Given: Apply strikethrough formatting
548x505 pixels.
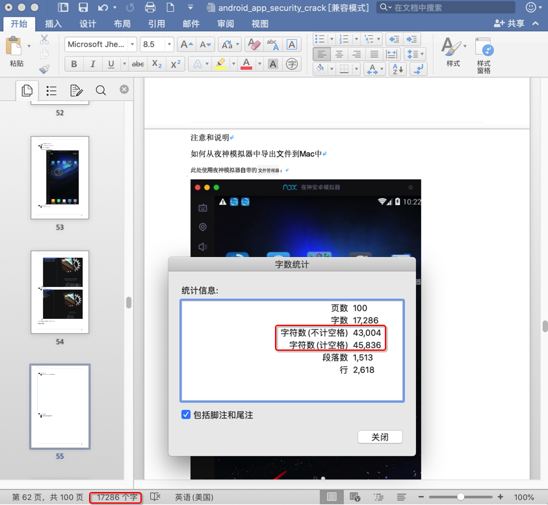Looking at the screenshot, I should (138, 64).
